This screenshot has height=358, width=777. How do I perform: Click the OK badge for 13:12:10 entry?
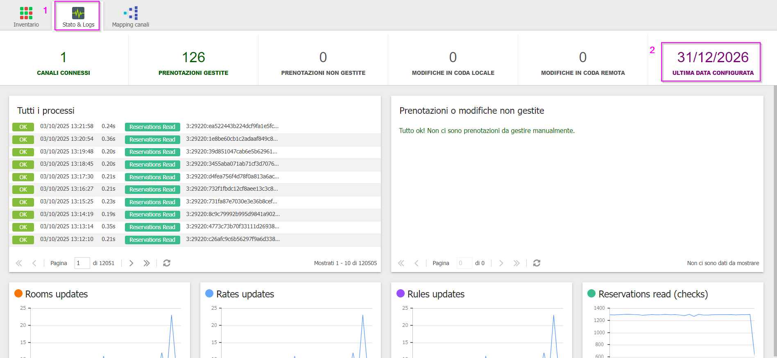pos(23,240)
